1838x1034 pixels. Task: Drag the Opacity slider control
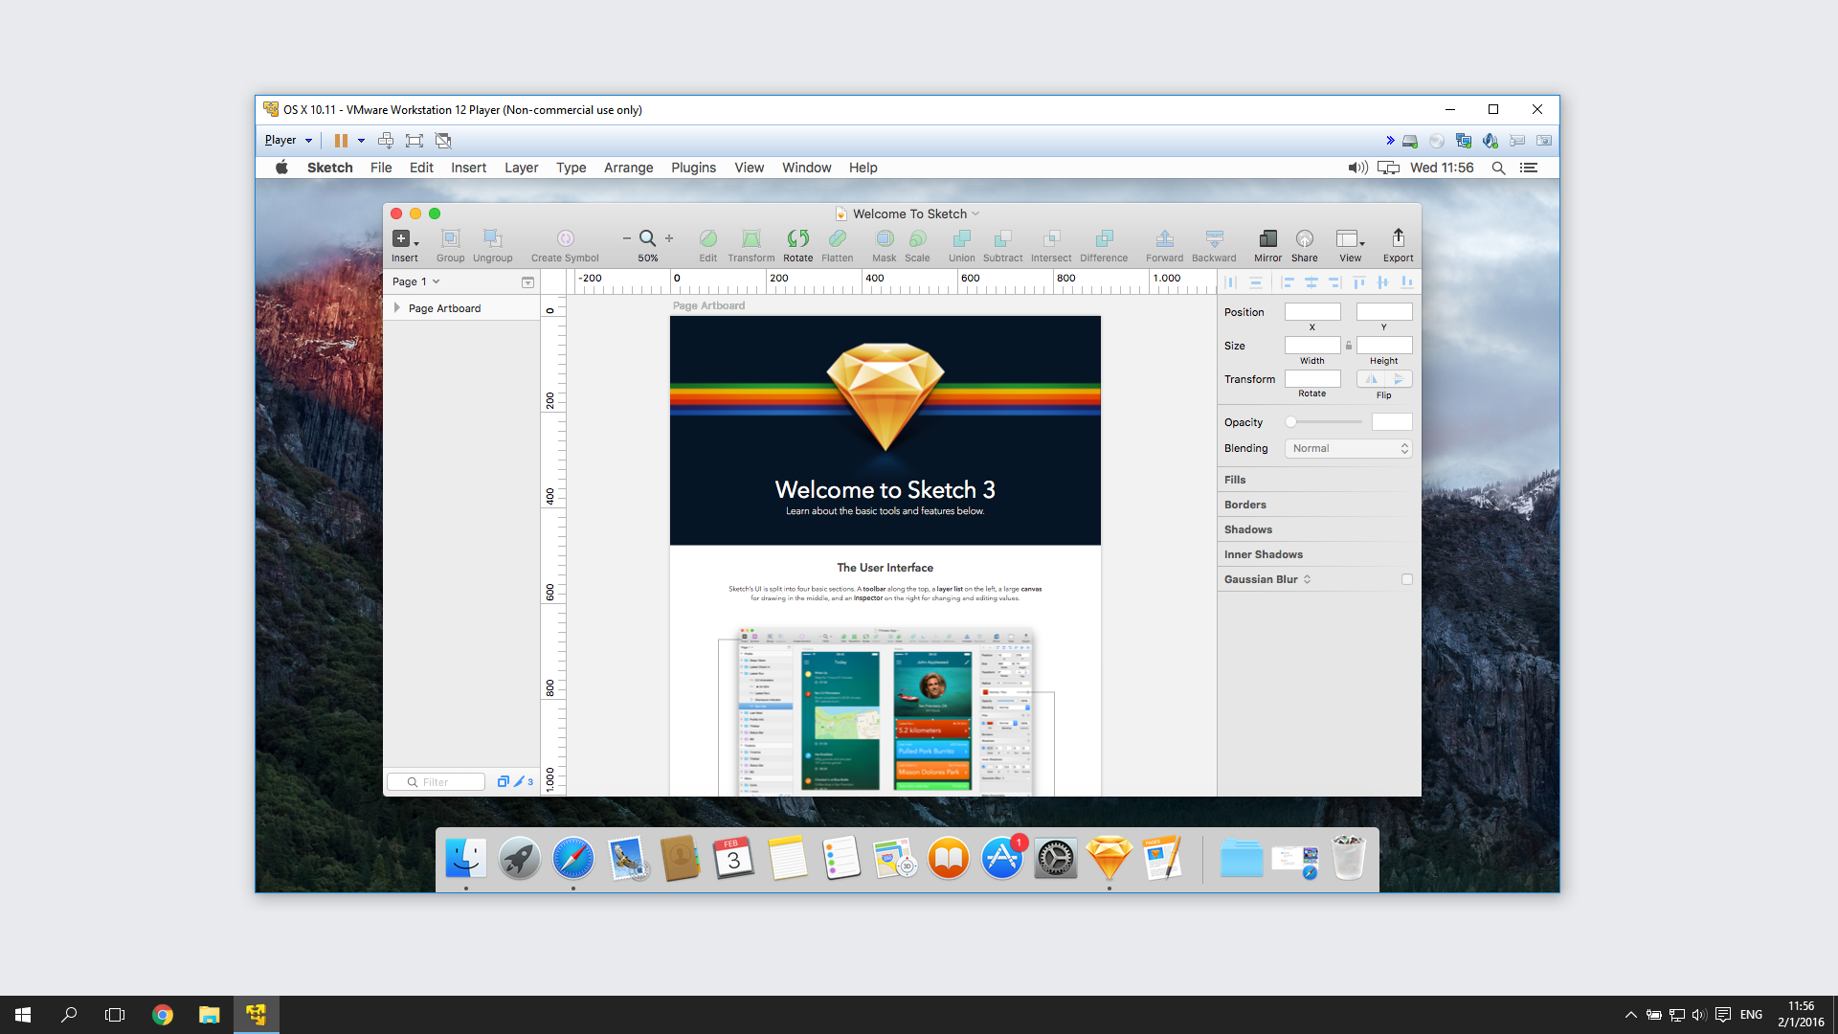pos(1291,421)
